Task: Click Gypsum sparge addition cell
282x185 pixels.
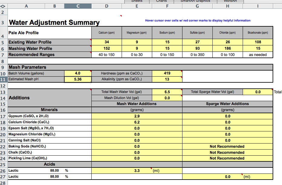Action: (228, 116)
